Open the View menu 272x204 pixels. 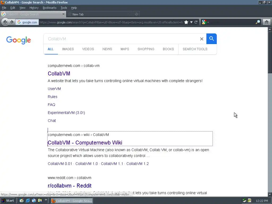[22, 8]
